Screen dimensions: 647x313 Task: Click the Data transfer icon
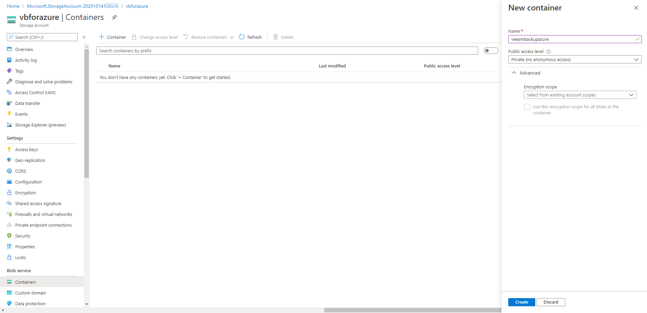[9, 103]
